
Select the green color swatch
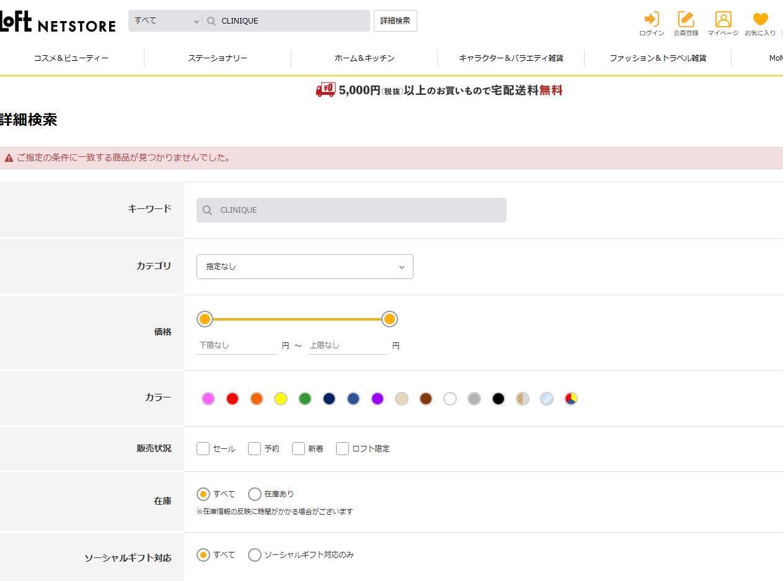(x=305, y=399)
